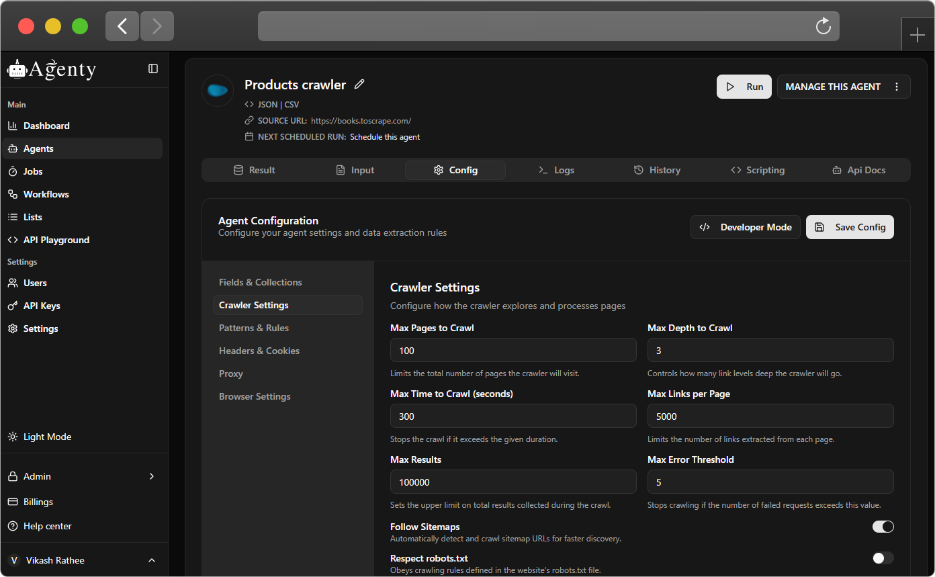Open the Logs tab
This screenshot has width=935, height=577.
click(556, 170)
